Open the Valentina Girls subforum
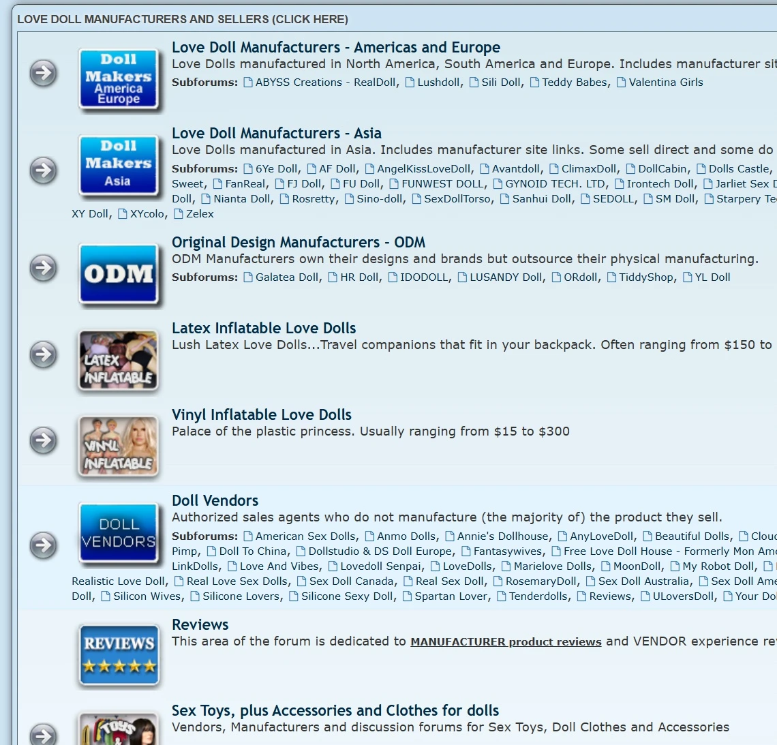 pyautogui.click(x=665, y=82)
